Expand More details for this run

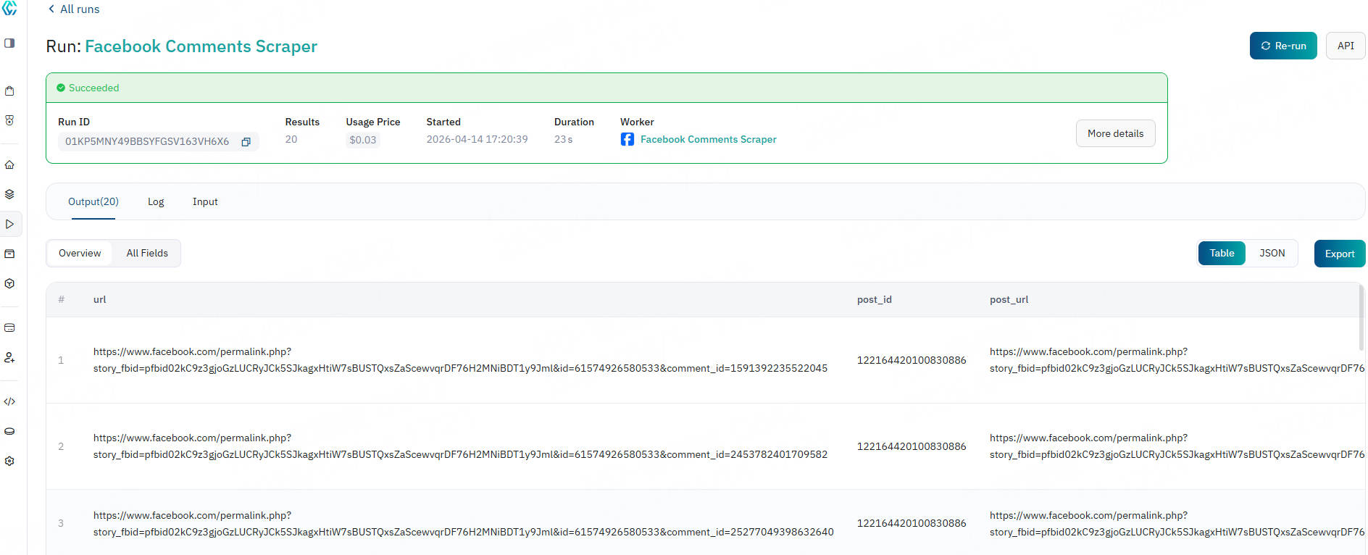click(x=1115, y=133)
